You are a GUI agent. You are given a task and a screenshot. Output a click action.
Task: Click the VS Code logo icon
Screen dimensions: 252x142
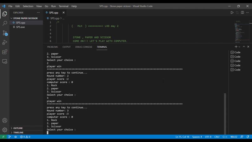pos(3,6)
